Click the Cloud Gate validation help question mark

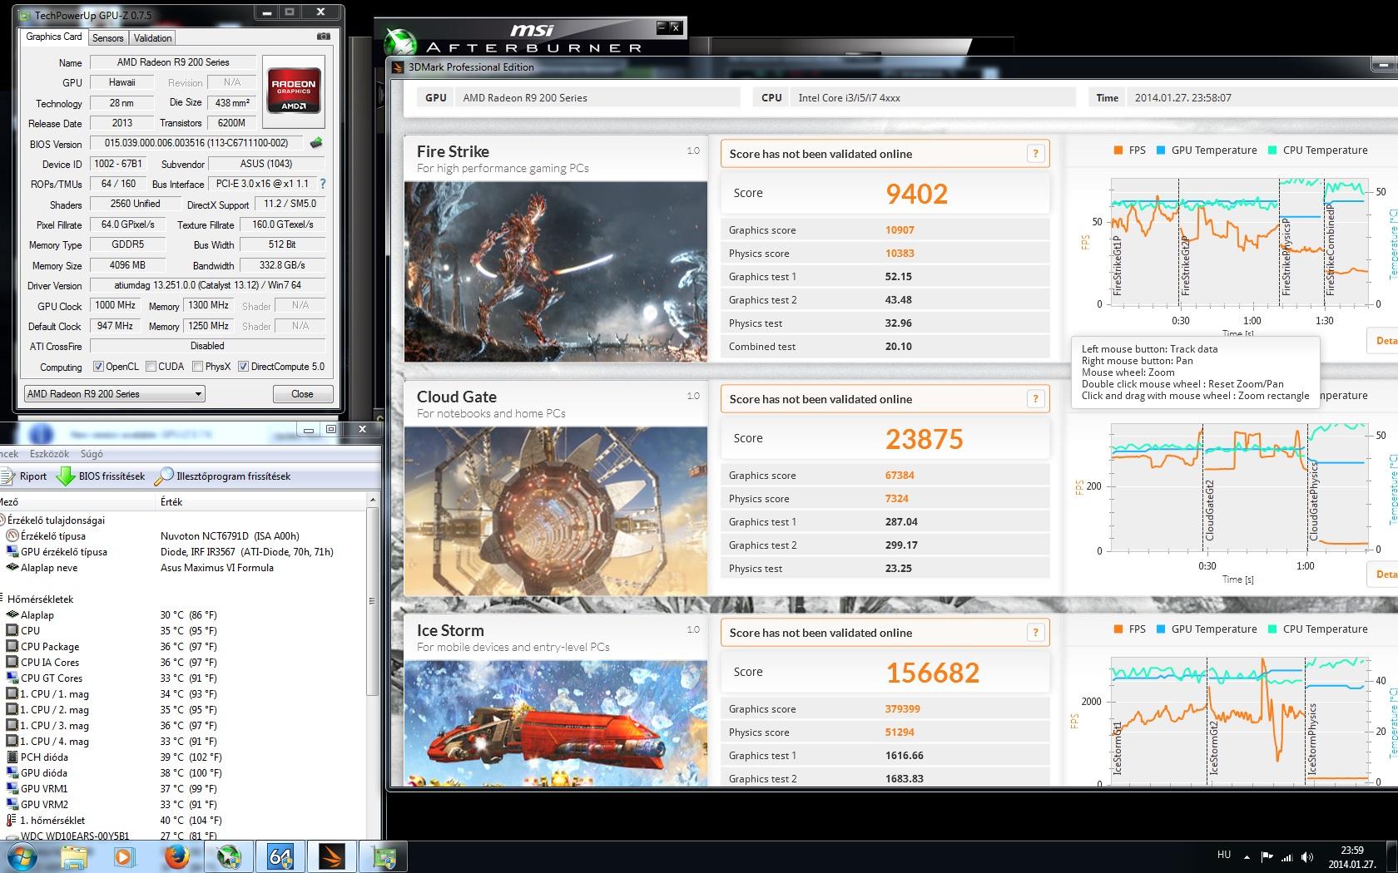pyautogui.click(x=1035, y=399)
